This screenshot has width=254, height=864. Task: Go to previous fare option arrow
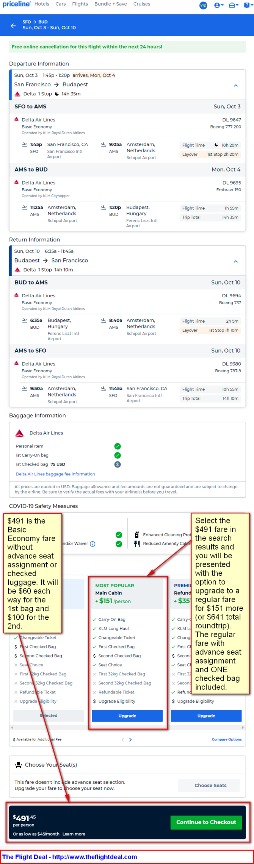click(x=123, y=739)
